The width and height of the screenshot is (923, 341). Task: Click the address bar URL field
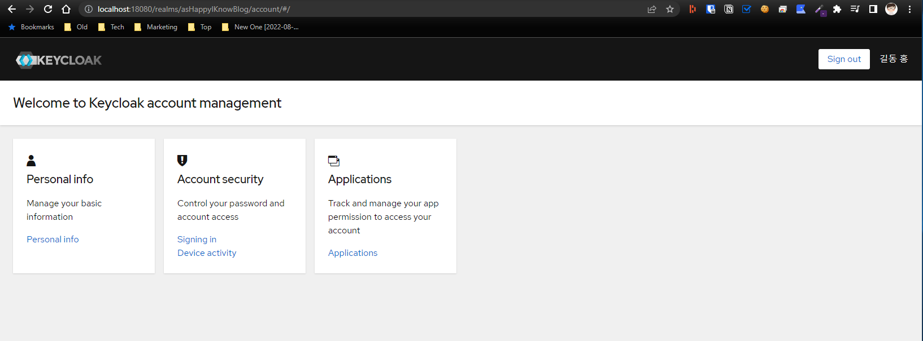[367, 9]
